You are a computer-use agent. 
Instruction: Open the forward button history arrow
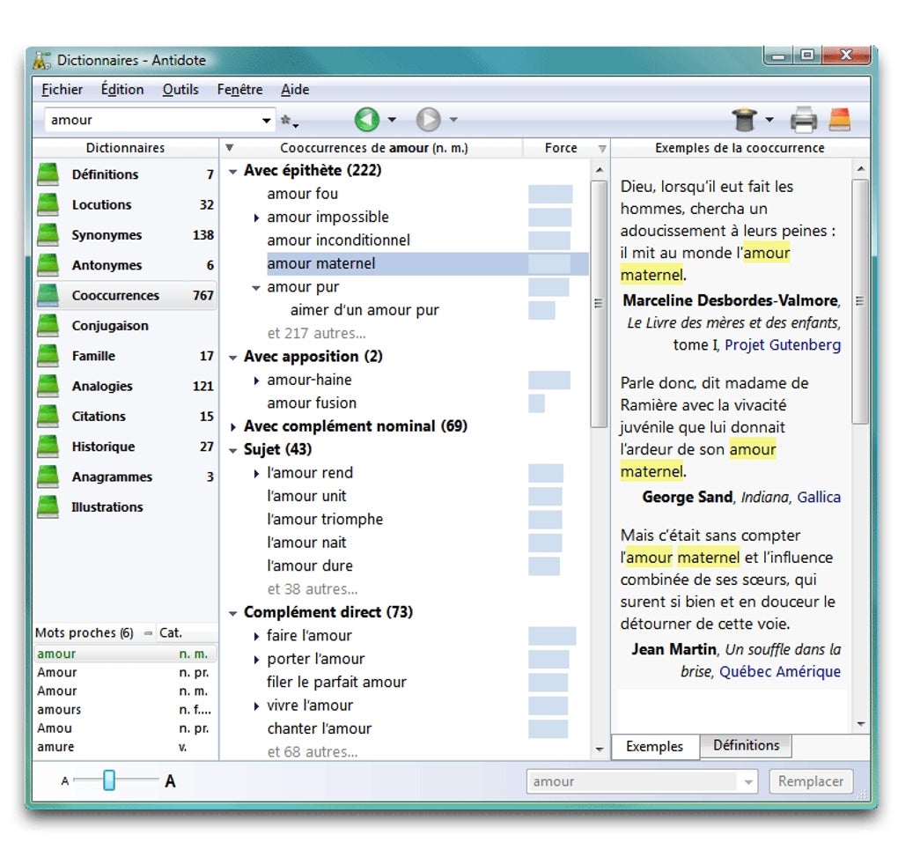point(453,120)
